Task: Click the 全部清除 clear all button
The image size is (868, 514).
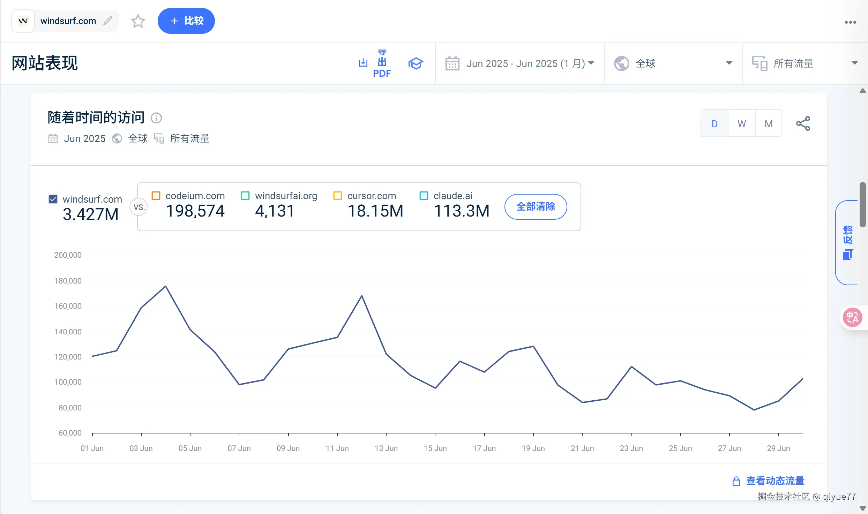Action: click(536, 206)
